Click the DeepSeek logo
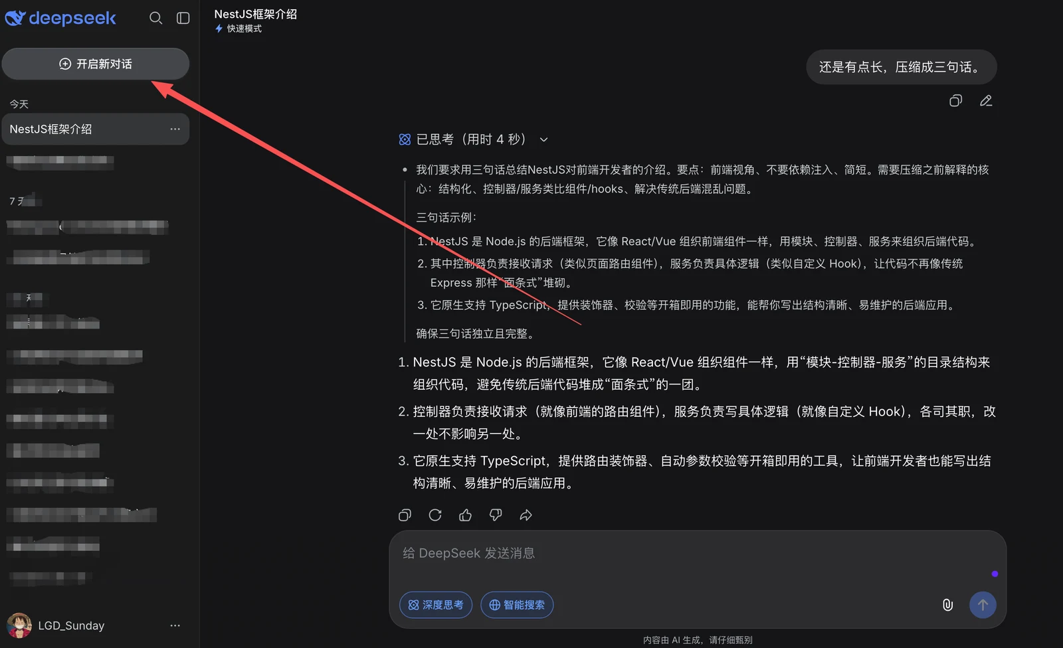The image size is (1063, 648). point(60,18)
